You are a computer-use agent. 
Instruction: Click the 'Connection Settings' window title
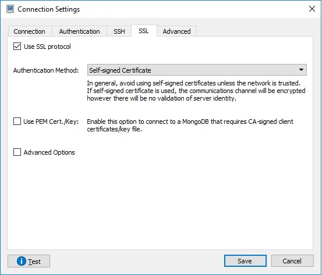click(49, 9)
